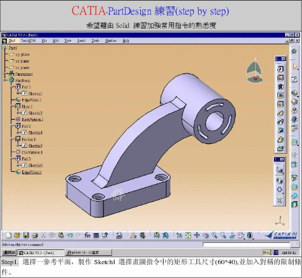Image resolution: width=302 pixels, height=278 pixels.
Task: Select the Pad tool in floating toolbar
Action: click(280, 69)
